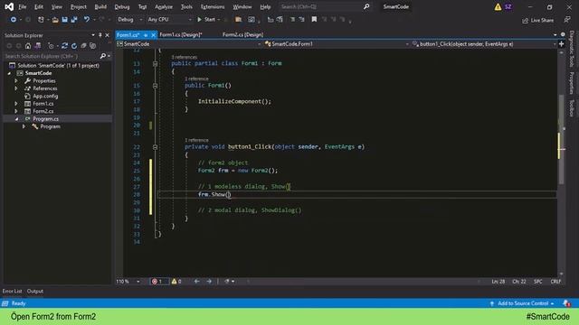The image size is (579, 325).
Task: Undo the last edit with the Undo icon
Action: 87,20
